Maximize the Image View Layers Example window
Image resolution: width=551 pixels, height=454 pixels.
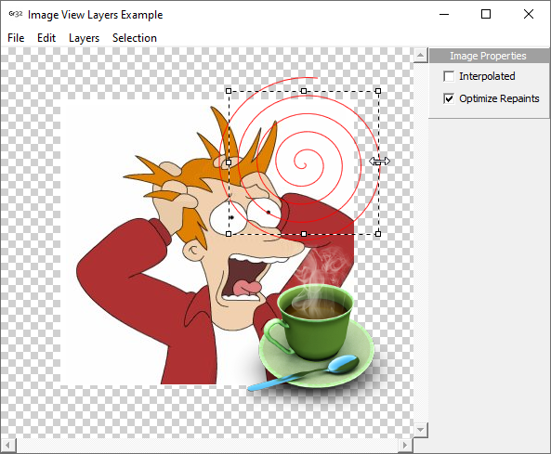[x=486, y=15]
